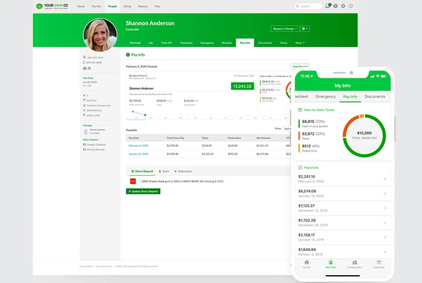Viewport: 422px width, 283px height.
Task: Switch to the Emergency profile tab
Action: click(207, 43)
